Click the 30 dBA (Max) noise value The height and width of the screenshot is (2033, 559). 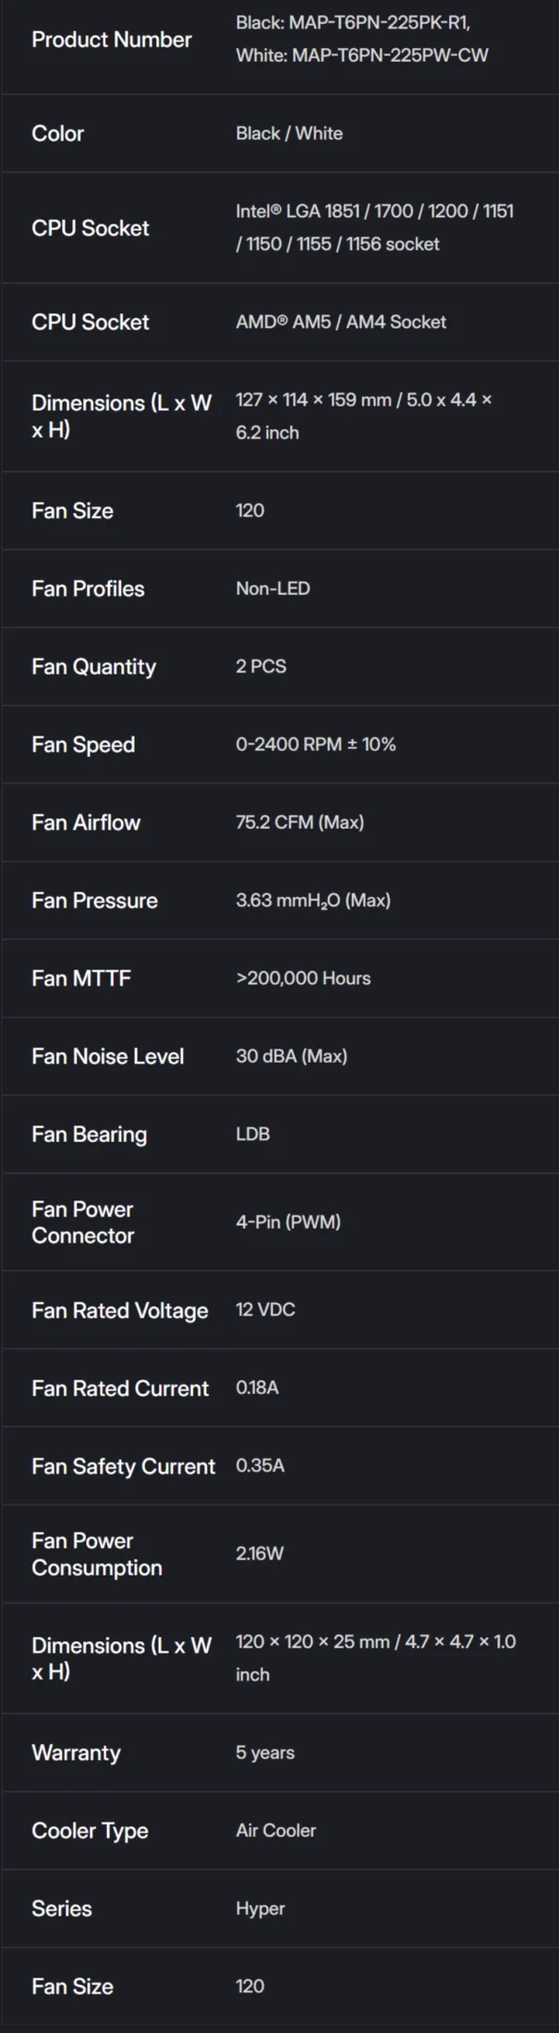(291, 1055)
